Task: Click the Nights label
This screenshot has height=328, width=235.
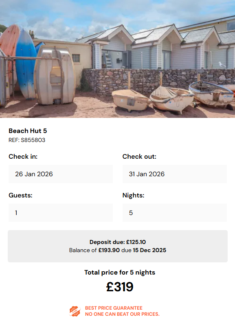Action: coord(133,195)
